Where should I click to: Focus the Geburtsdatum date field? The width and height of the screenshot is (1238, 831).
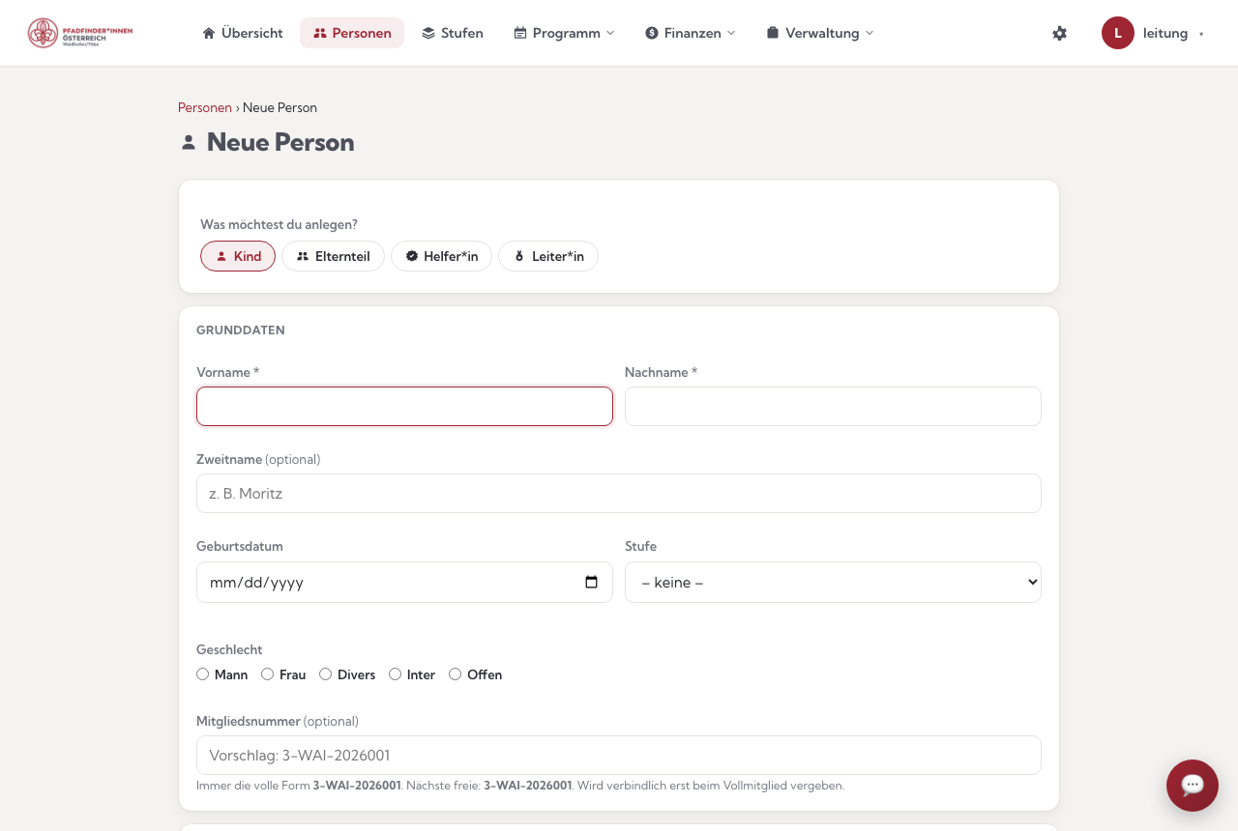404,582
